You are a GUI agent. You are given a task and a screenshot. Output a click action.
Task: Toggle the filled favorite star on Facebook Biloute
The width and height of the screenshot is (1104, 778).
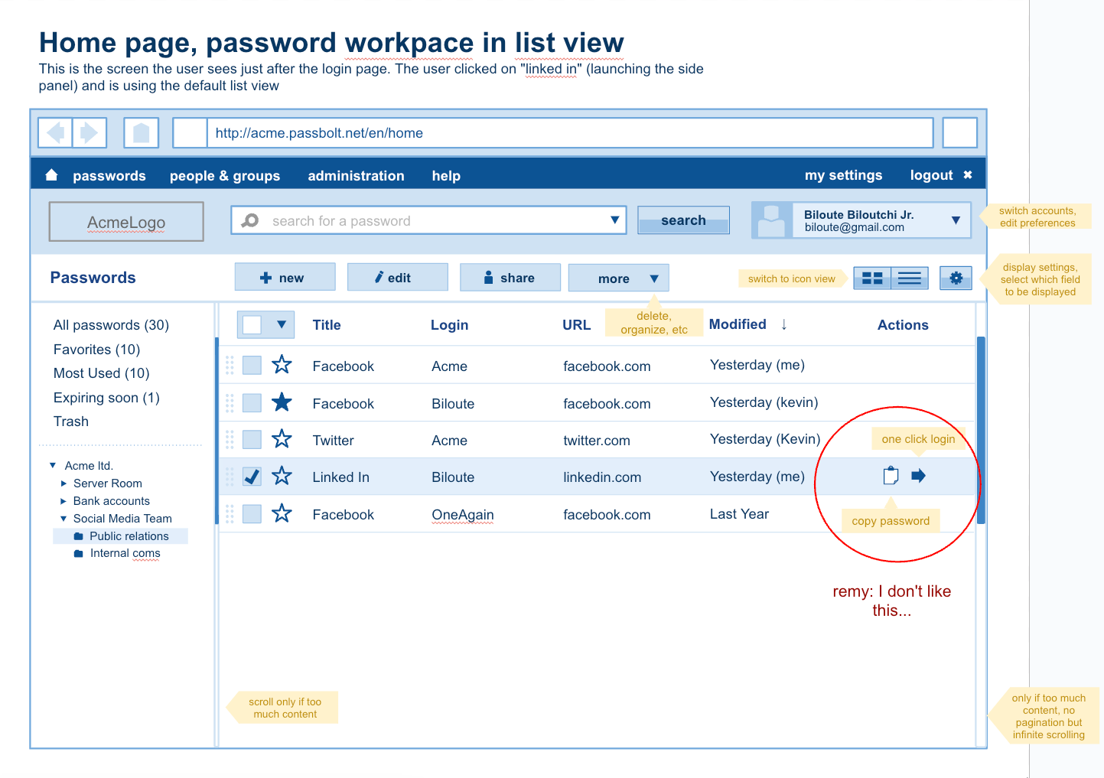point(282,402)
